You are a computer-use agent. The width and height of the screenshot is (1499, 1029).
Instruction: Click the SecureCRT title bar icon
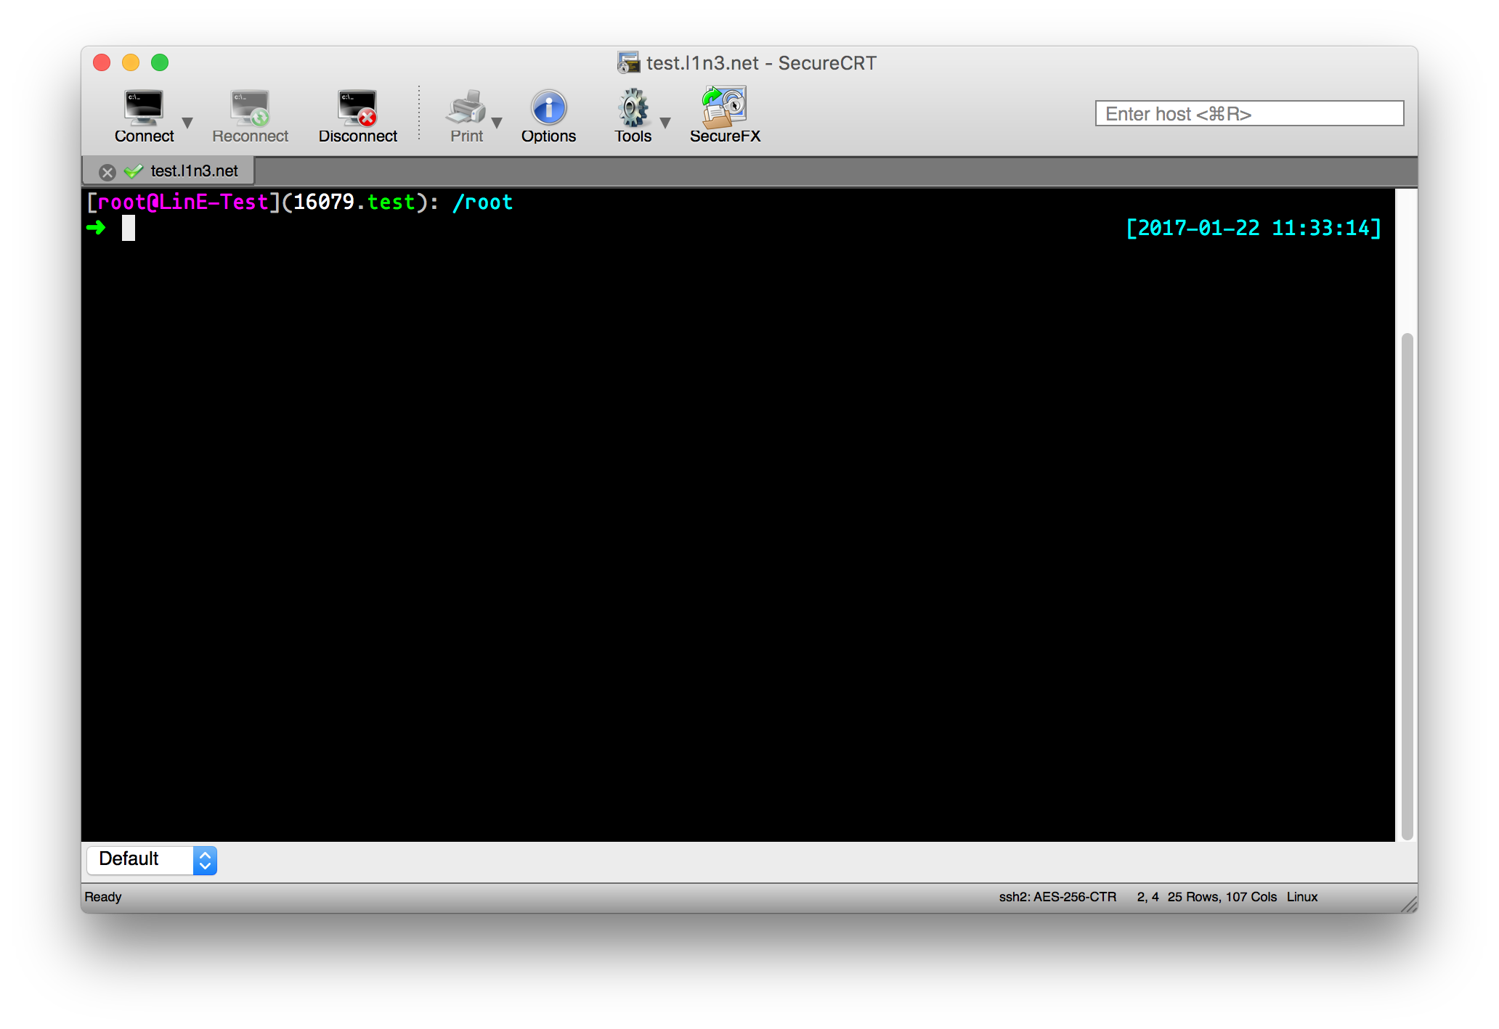click(627, 63)
